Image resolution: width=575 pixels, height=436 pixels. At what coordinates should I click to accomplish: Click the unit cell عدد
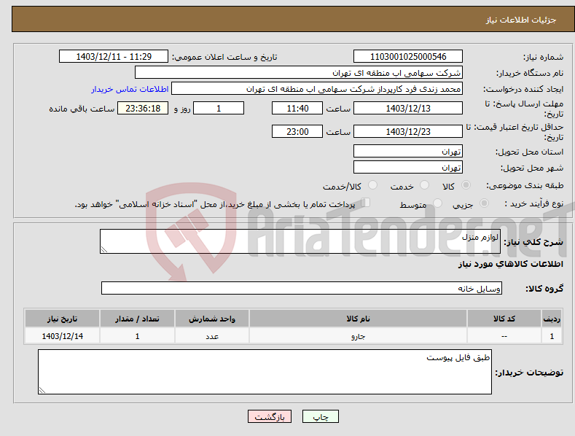pyautogui.click(x=212, y=336)
